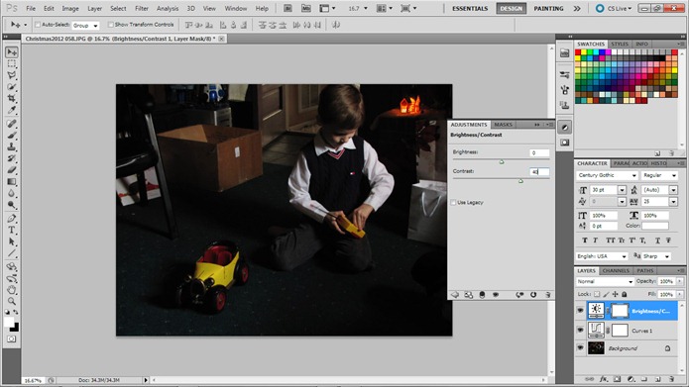Screen dimensions: 689x387
Task: Click the Brightness slider handle
Action: click(502, 162)
